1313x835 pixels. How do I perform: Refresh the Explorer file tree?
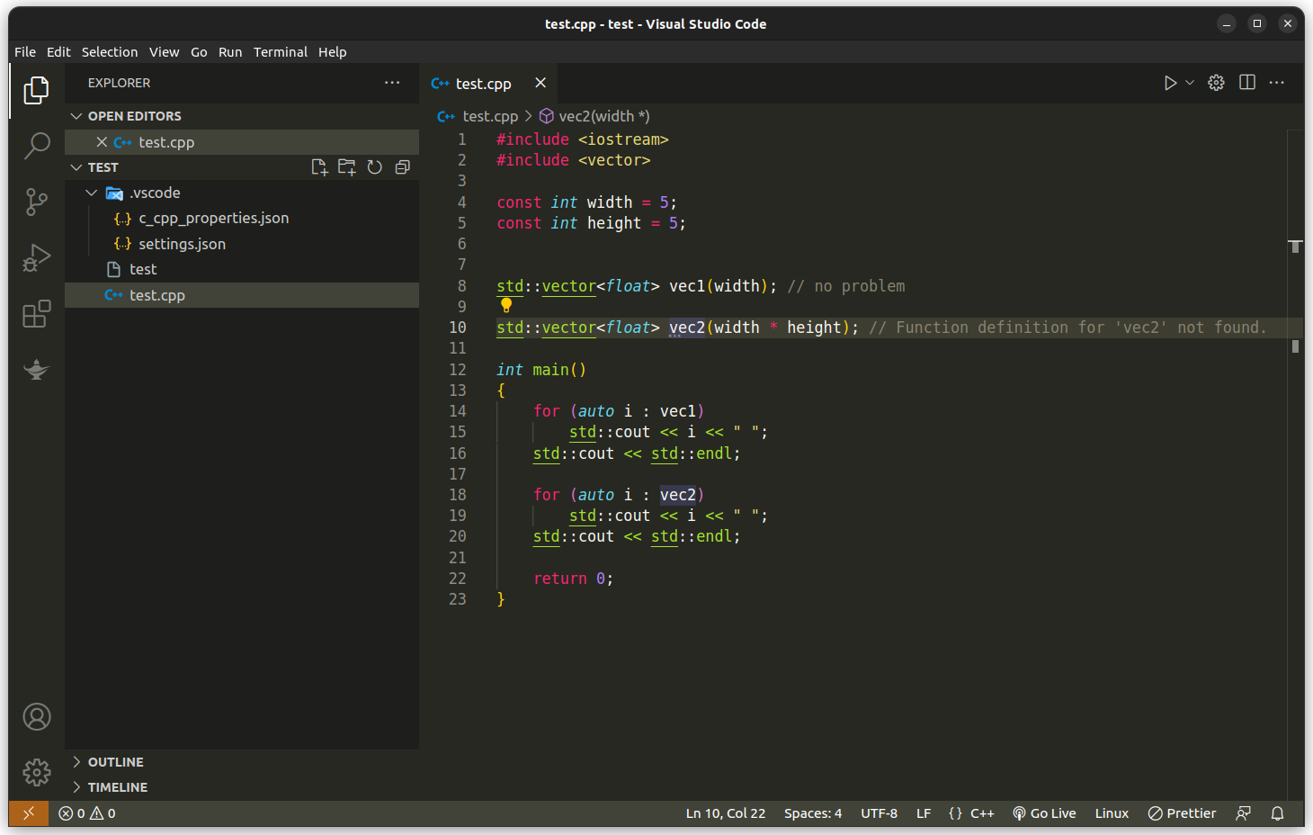tap(374, 166)
